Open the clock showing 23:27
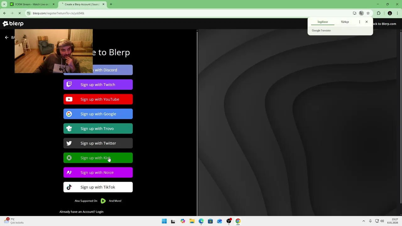The height and width of the screenshot is (226, 402). click(x=393, y=221)
